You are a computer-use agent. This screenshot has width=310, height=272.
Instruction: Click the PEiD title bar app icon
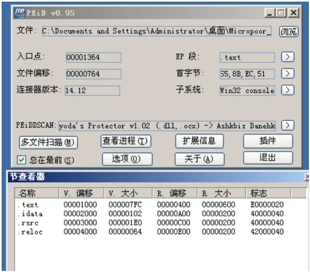click(x=19, y=13)
